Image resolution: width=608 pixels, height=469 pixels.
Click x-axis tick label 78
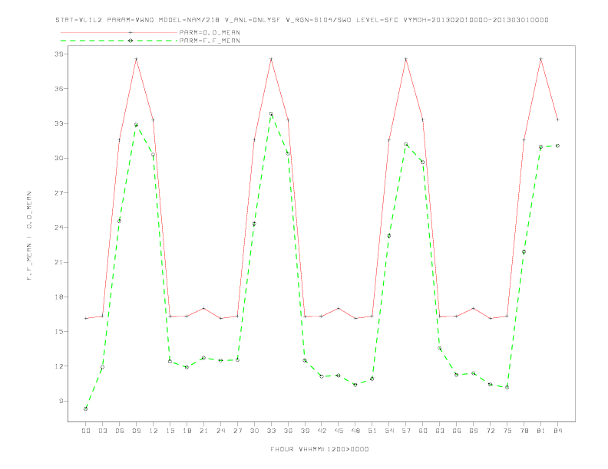point(524,431)
